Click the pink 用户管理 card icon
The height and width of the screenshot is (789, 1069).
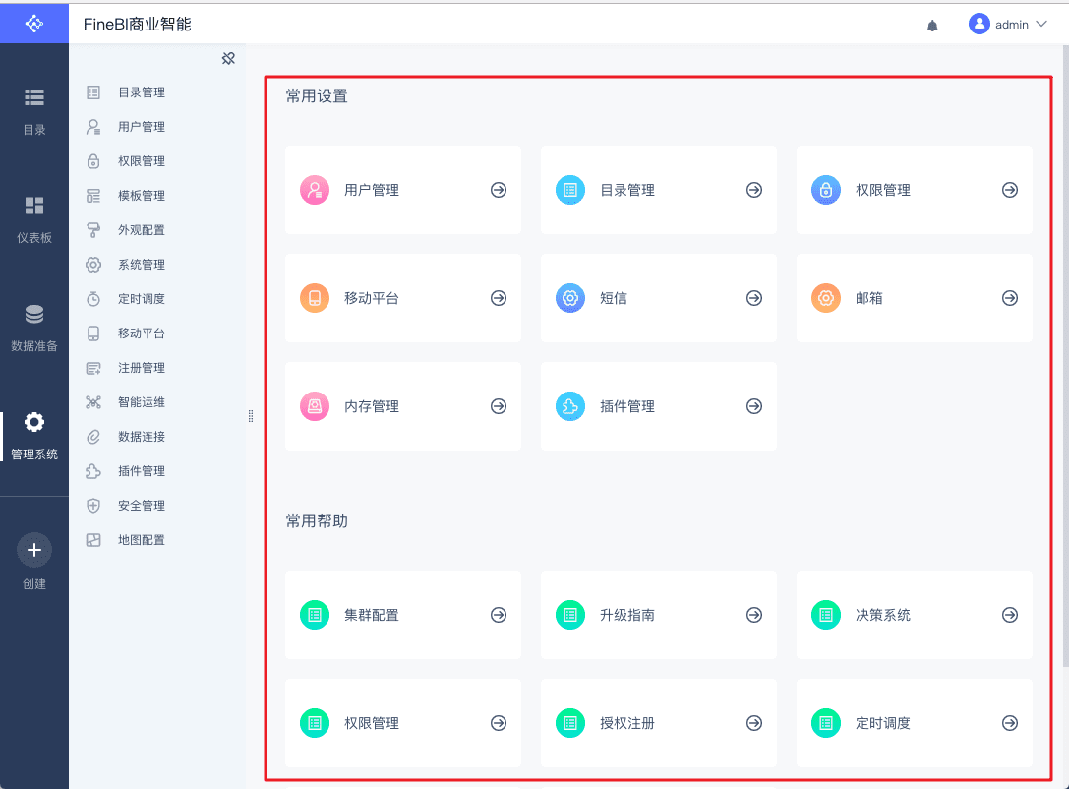pyautogui.click(x=315, y=190)
